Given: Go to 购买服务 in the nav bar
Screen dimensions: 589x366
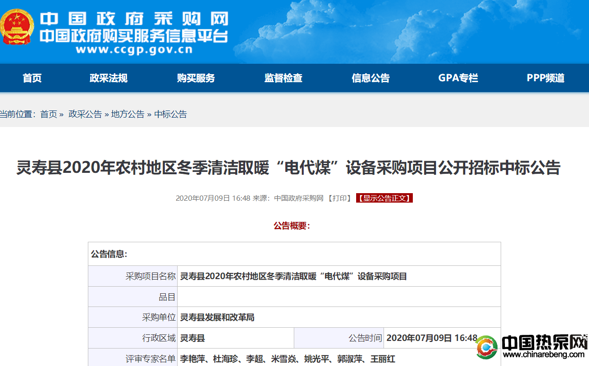Looking at the screenshot, I should point(196,78).
